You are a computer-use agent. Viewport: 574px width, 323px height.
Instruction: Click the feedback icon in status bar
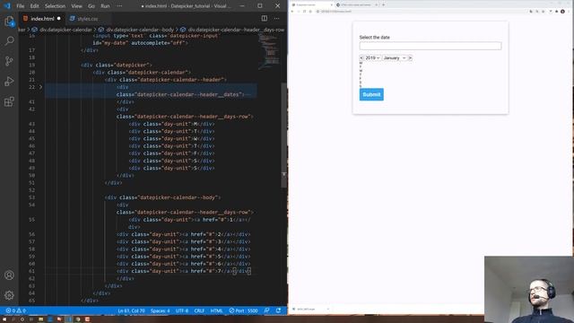click(x=267, y=310)
